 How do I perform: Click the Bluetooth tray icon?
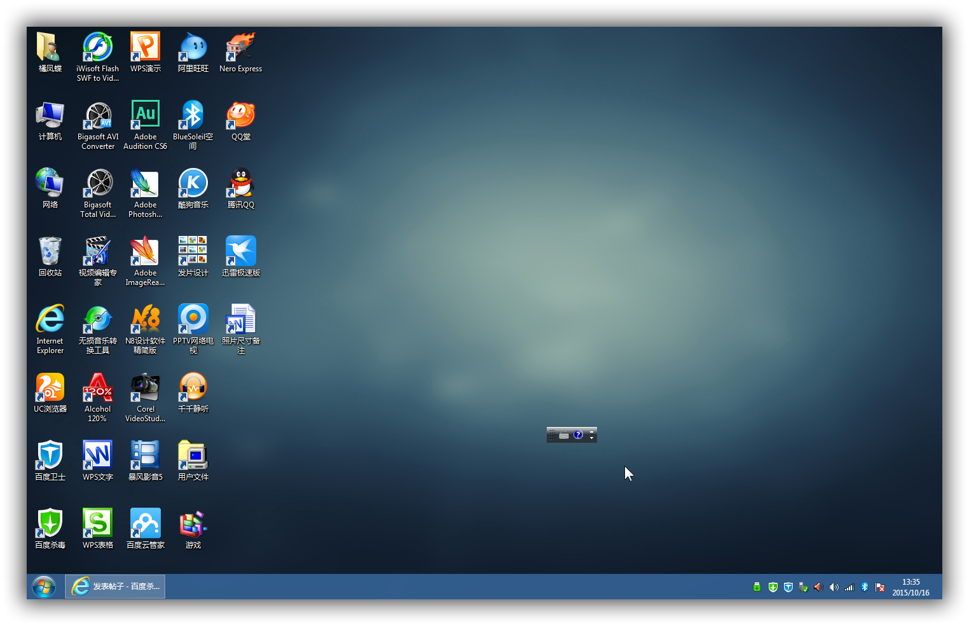(864, 587)
